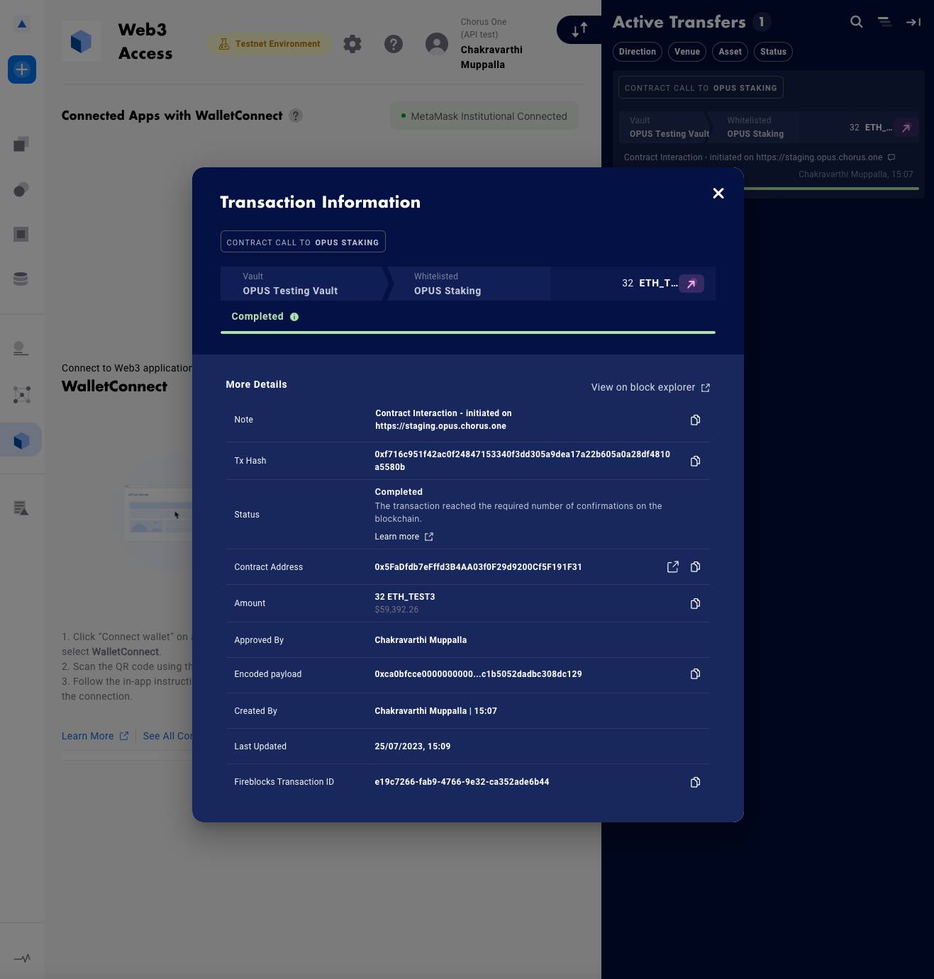Viewport: 934px width, 979px height.
Task: Click the blue plus button in the sidebar
Action: click(22, 69)
